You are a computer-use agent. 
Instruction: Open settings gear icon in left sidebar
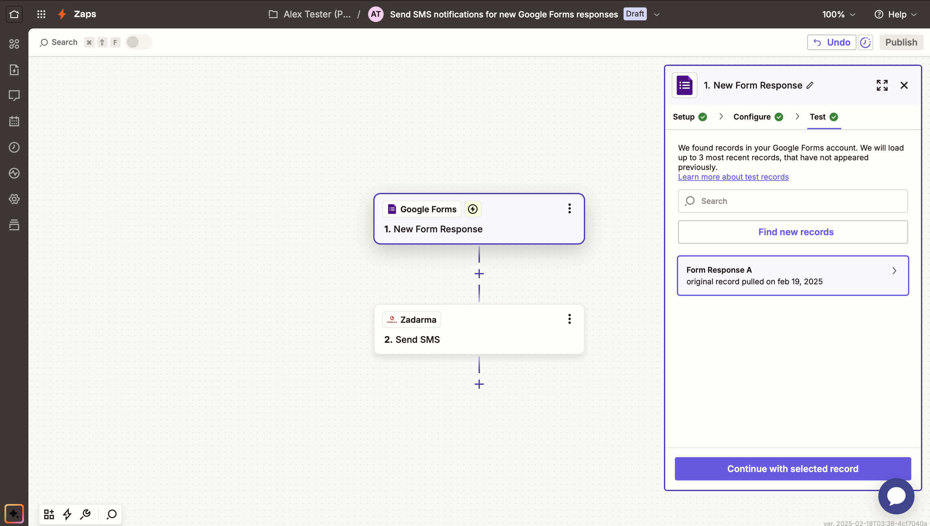(14, 199)
